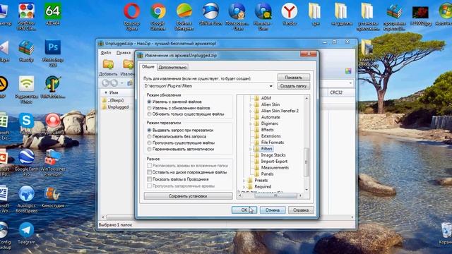Open the Opera browser desktop icon
Screen dimensions: 452x254
pos(132,11)
